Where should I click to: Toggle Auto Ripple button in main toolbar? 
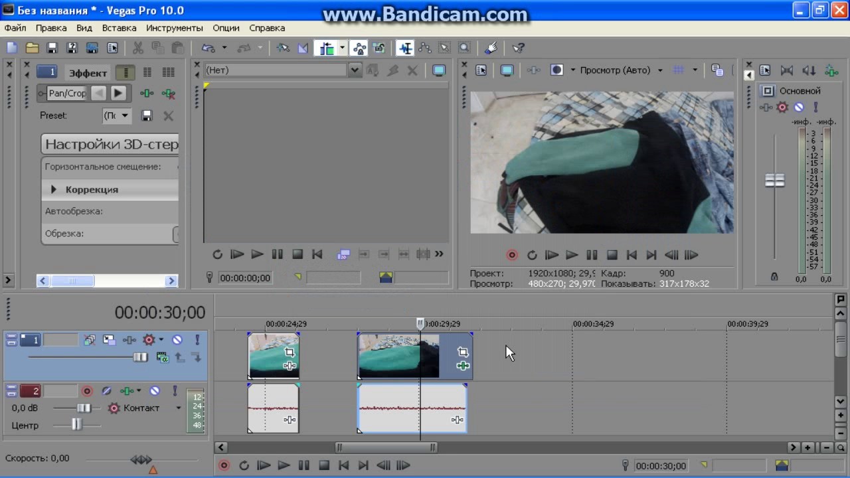point(327,48)
